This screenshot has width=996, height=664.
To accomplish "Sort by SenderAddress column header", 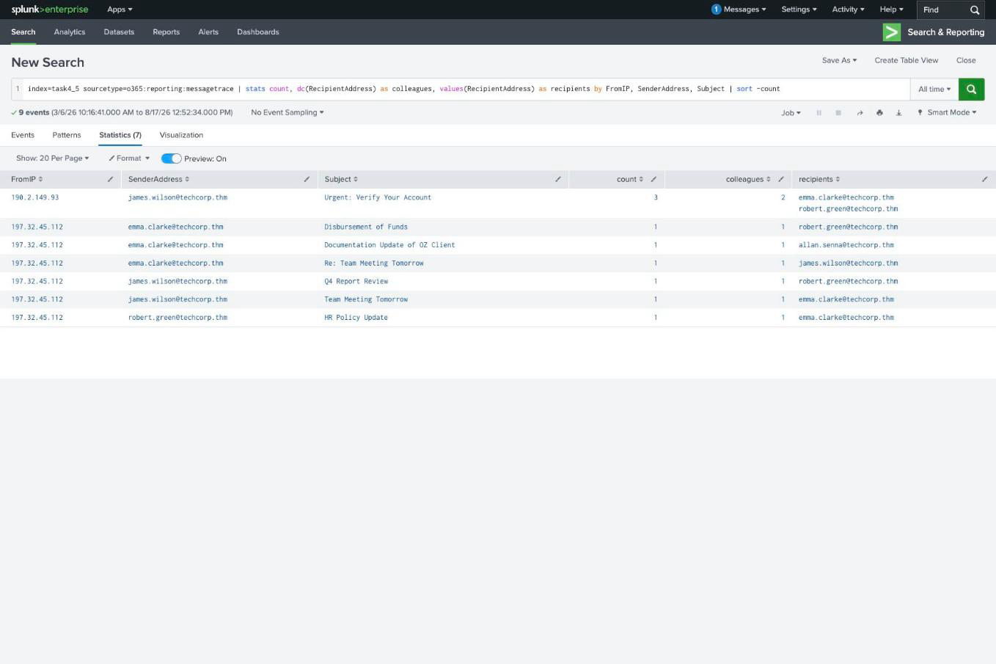I will (158, 179).
